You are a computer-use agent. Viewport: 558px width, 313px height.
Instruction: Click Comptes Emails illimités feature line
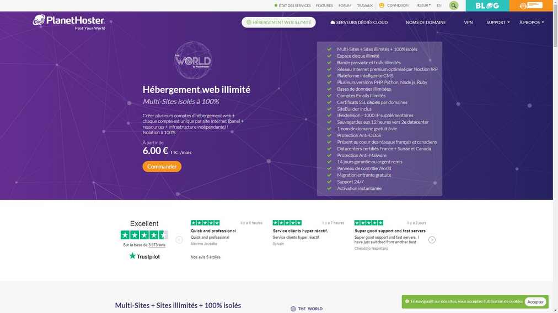point(361,96)
